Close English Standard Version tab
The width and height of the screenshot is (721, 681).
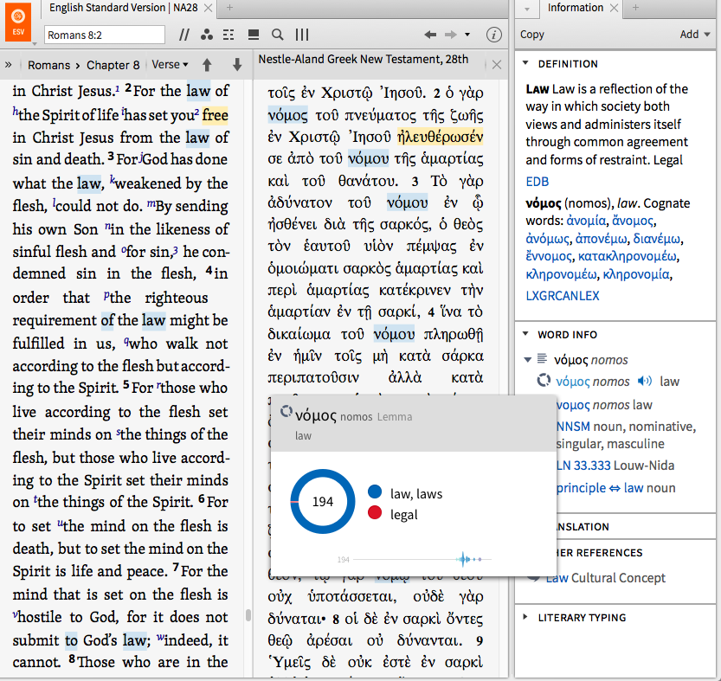(x=208, y=8)
